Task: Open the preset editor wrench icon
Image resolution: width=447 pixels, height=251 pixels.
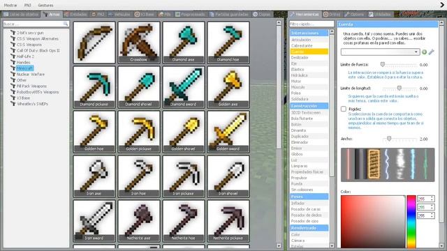Action: click(x=431, y=52)
